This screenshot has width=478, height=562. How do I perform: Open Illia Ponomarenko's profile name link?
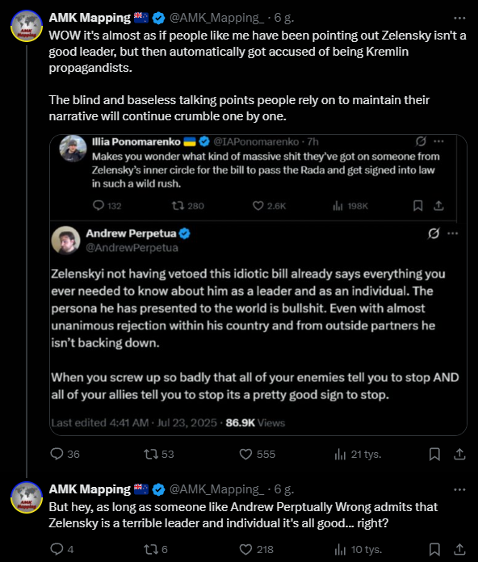(136, 142)
